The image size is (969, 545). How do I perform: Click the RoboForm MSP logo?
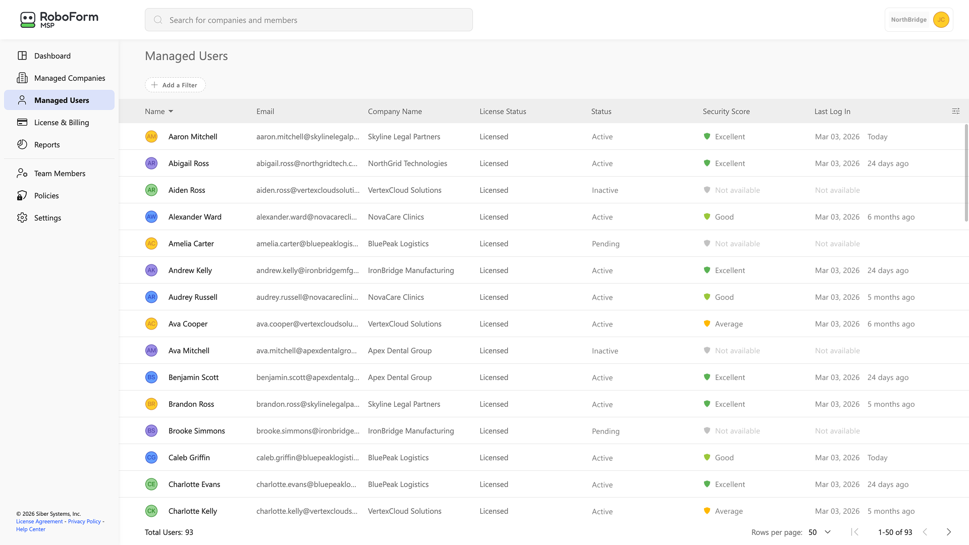tap(59, 20)
